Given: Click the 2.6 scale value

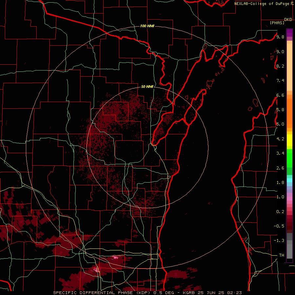Looking at the screenshot, I should pos(280,168).
